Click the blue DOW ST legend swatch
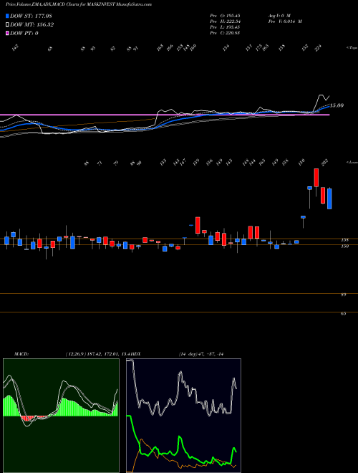Viewport: 358px width, 473px height. [7, 16]
